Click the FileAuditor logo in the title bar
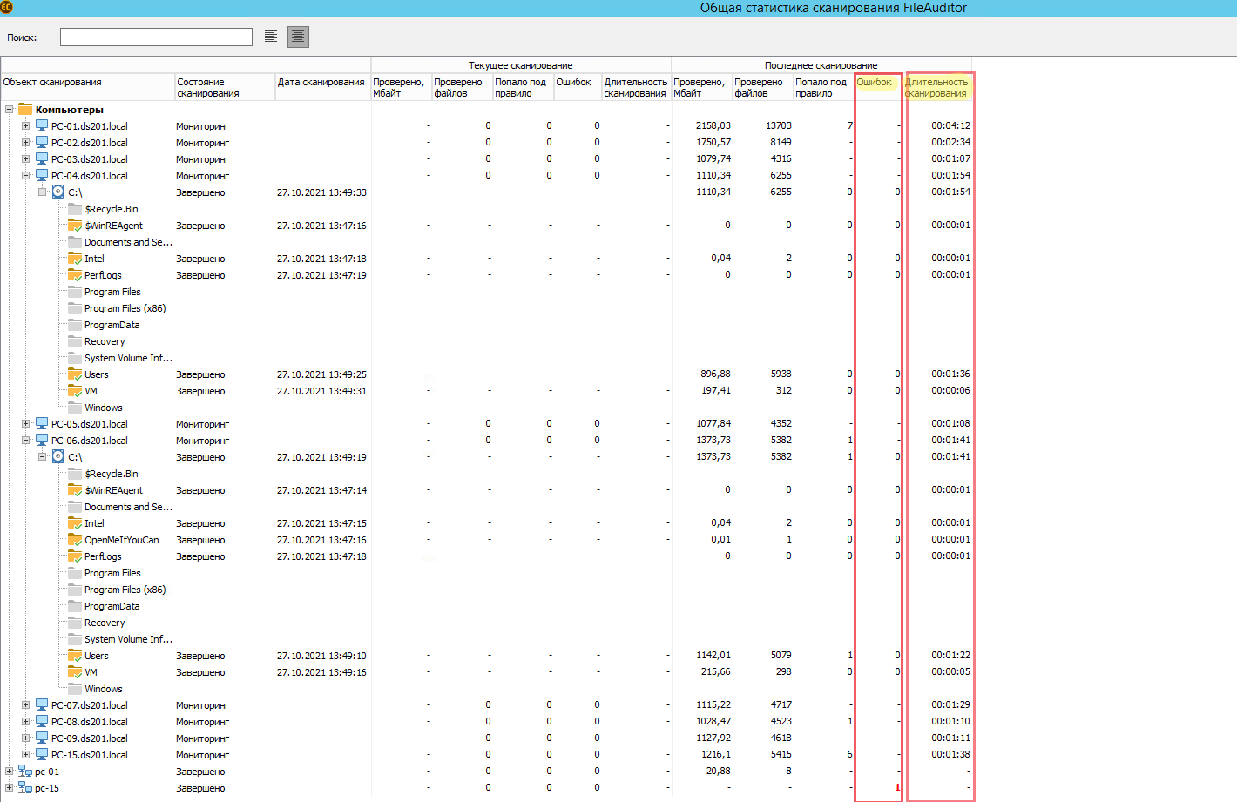 tap(7, 7)
